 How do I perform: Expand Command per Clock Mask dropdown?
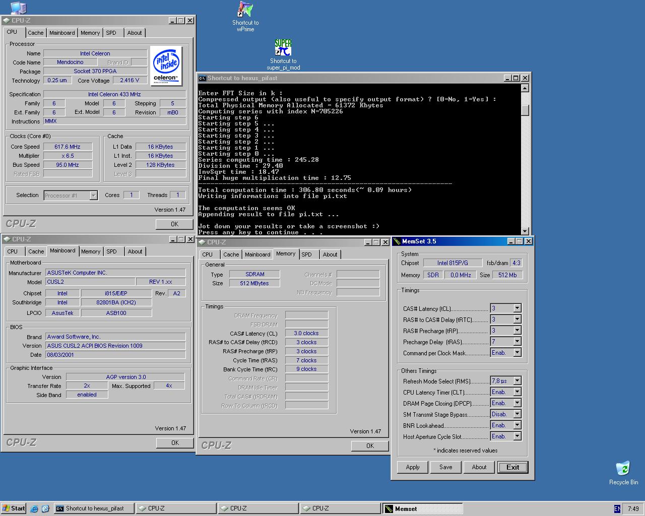[517, 353]
